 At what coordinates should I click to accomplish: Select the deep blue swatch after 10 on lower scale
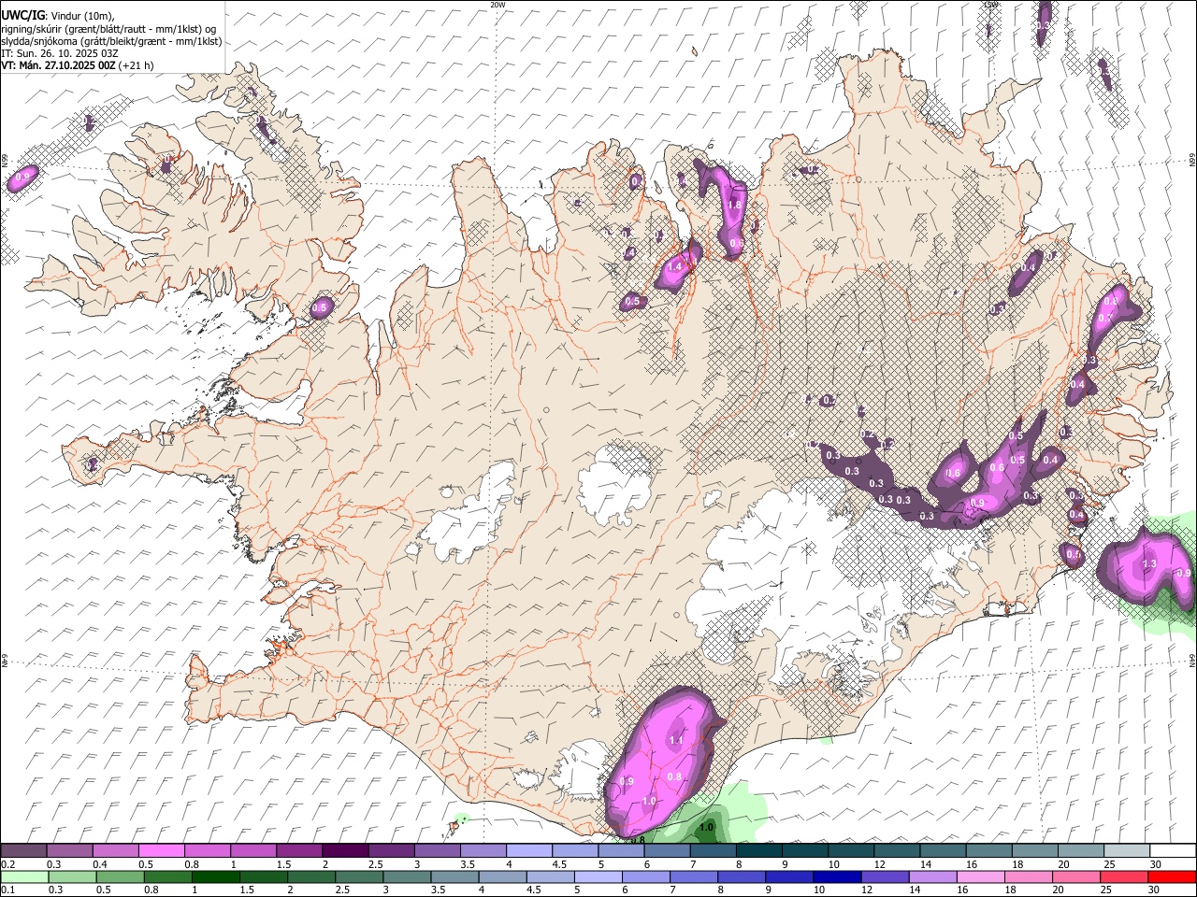(x=837, y=877)
